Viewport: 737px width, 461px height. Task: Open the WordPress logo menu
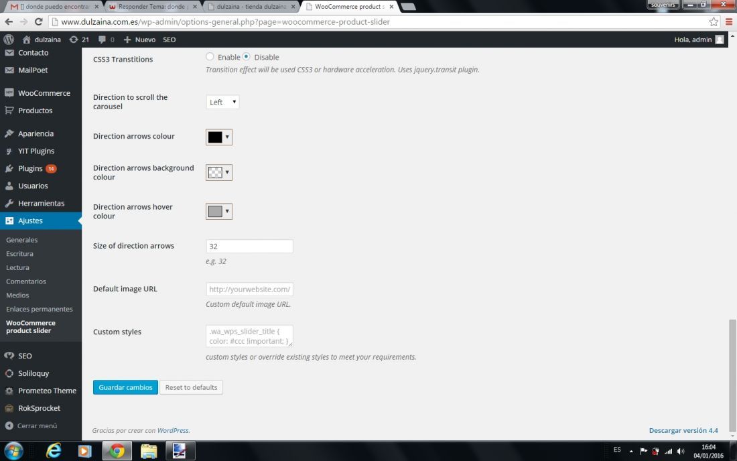[9, 40]
